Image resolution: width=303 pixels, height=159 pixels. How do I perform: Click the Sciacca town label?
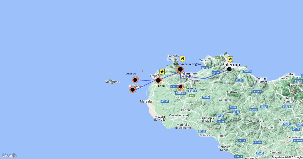click(205, 135)
